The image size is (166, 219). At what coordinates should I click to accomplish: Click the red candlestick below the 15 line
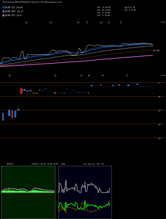(12, 114)
